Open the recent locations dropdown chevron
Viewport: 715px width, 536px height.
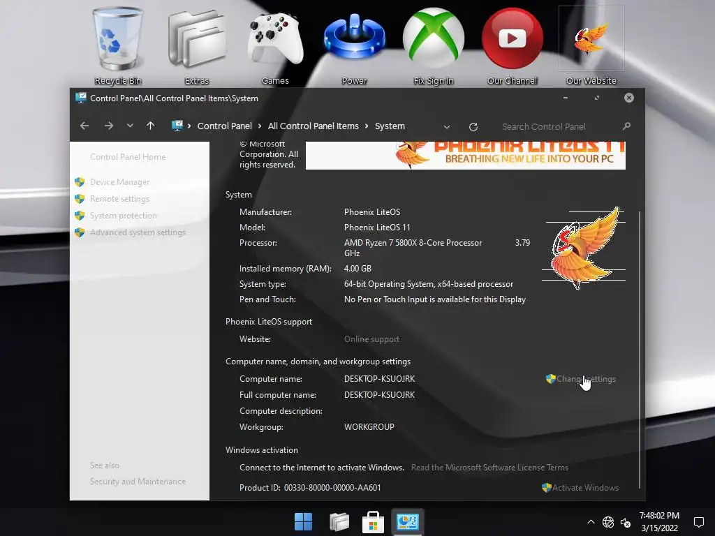click(x=130, y=126)
